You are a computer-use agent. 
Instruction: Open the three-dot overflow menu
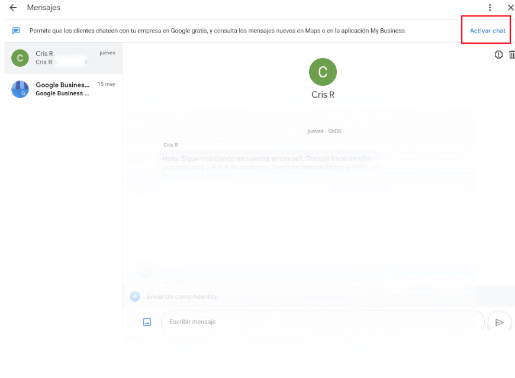click(x=490, y=7)
